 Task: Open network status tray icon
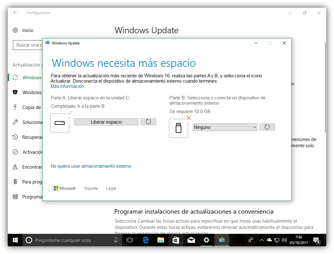tap(277, 240)
